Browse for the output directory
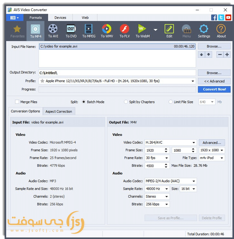 (214, 73)
